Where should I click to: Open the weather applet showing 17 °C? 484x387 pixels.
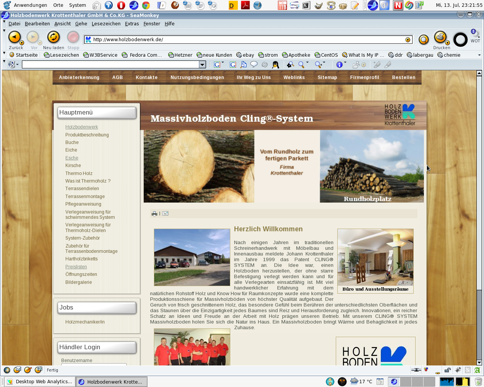coord(361,381)
